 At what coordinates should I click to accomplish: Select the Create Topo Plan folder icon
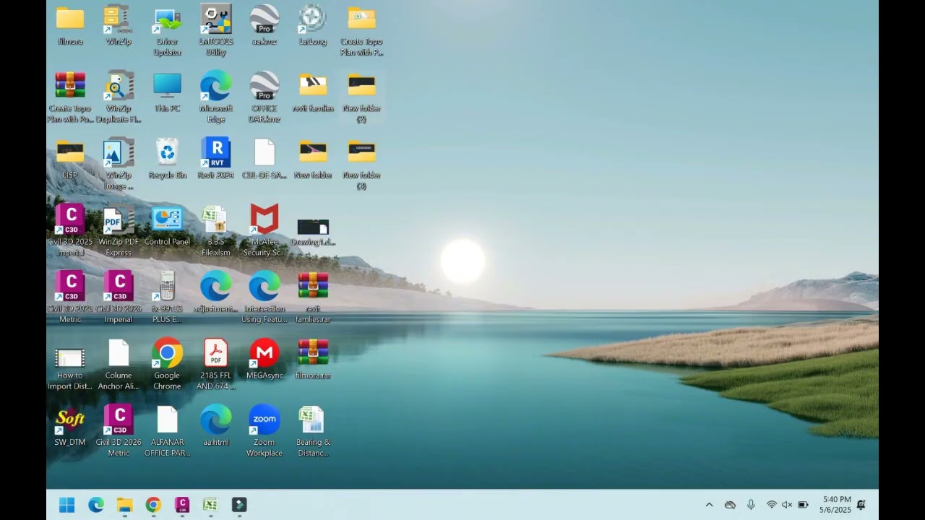click(361, 31)
